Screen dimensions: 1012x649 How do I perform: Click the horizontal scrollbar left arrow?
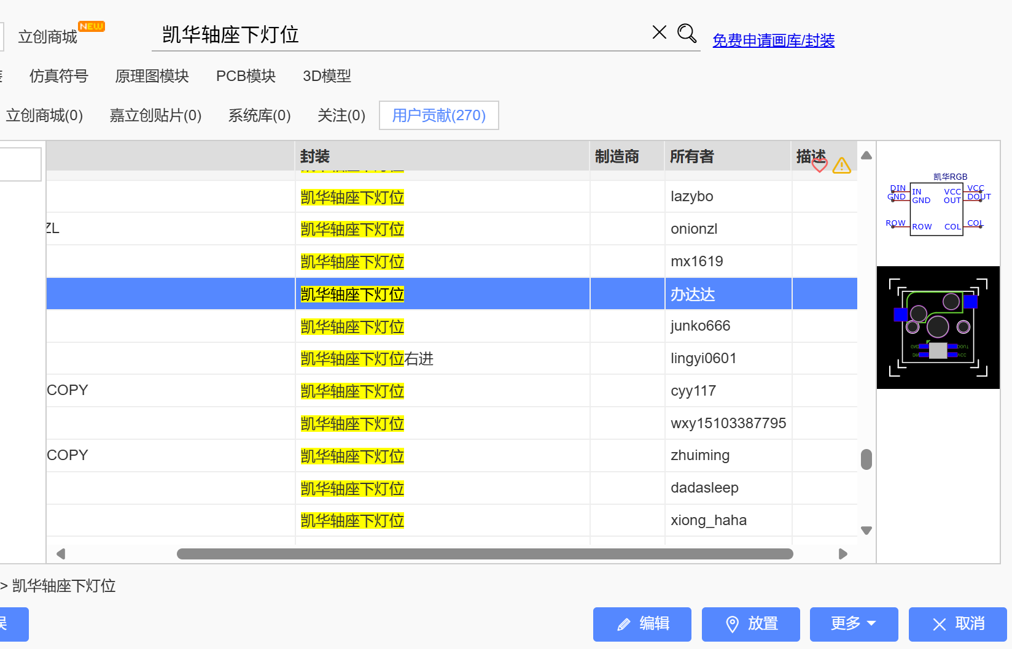tap(61, 554)
